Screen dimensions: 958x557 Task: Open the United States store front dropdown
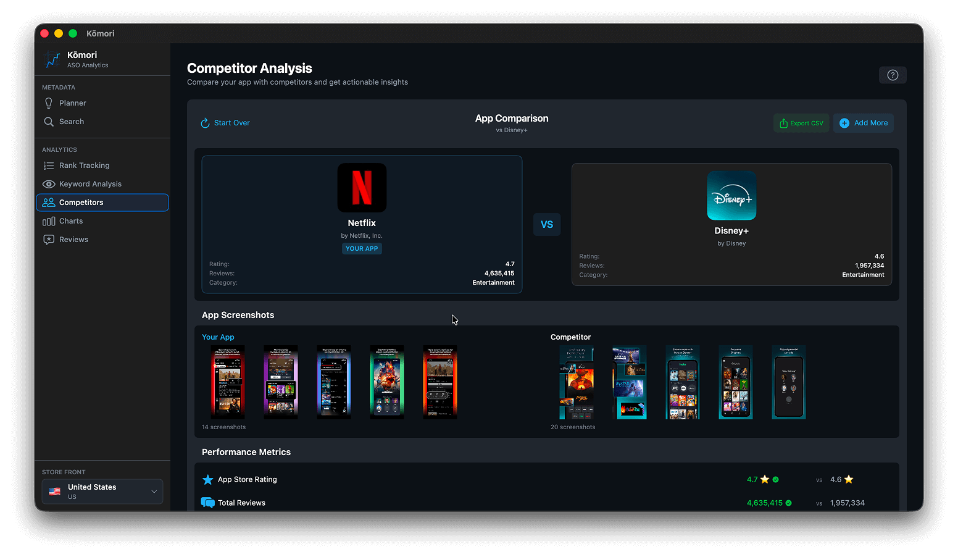102,491
